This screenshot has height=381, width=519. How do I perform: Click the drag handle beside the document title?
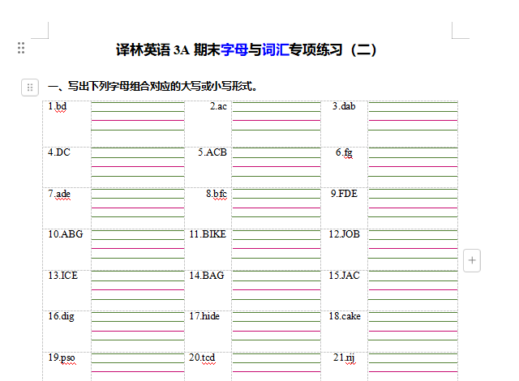coord(21,48)
